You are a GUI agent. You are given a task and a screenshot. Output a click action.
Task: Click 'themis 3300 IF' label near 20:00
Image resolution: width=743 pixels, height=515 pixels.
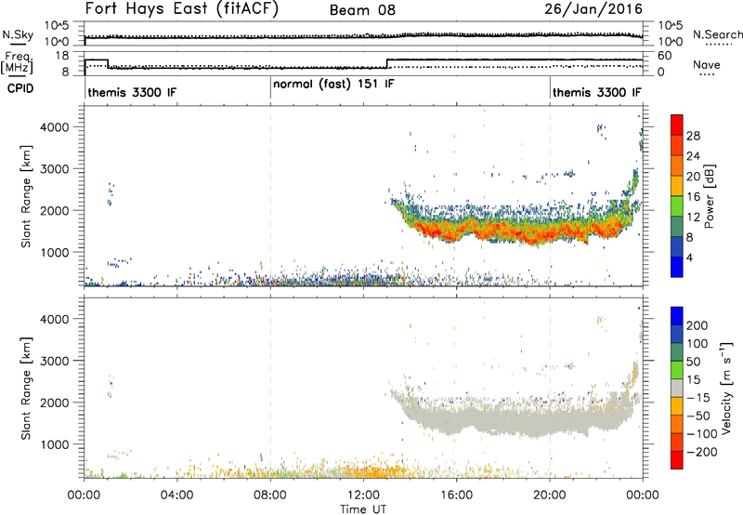click(597, 92)
